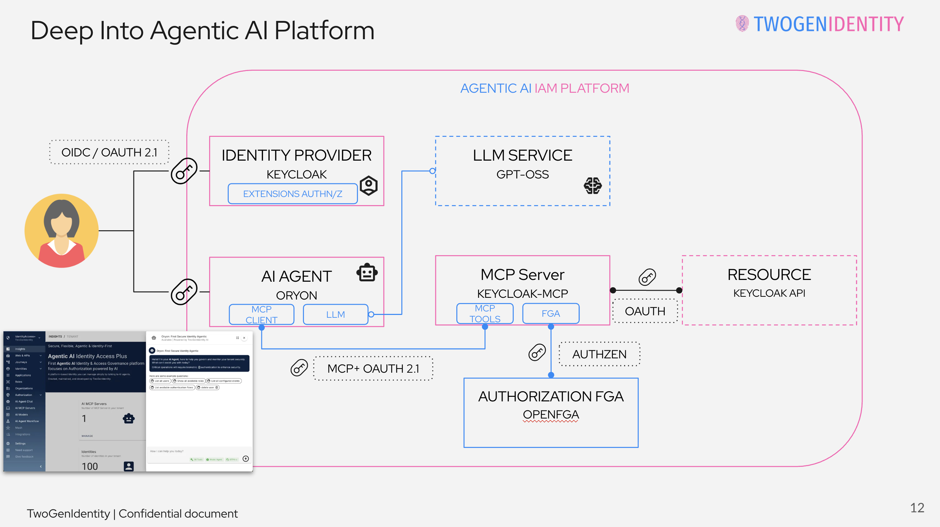940x527 pixels.
Task: Expand Oryon chat panel to fullscreen
Action: (237, 338)
